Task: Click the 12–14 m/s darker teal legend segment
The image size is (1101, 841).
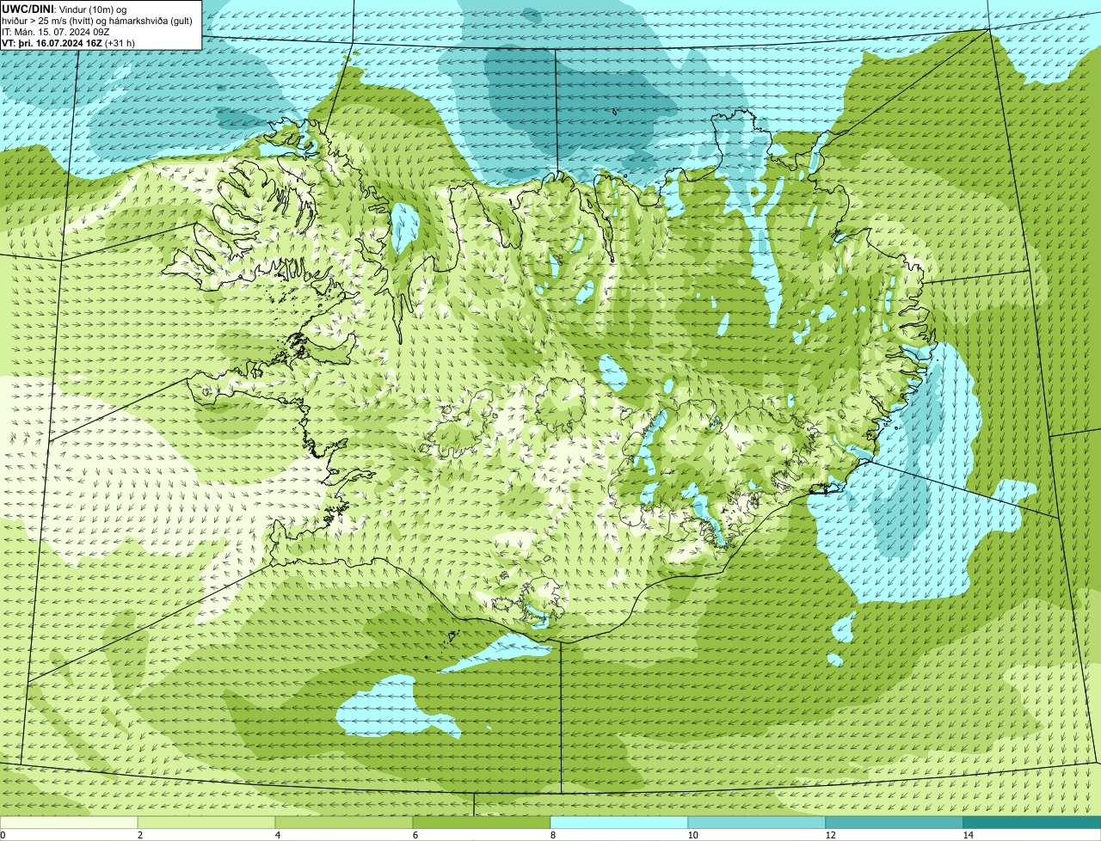Action: coord(895,822)
